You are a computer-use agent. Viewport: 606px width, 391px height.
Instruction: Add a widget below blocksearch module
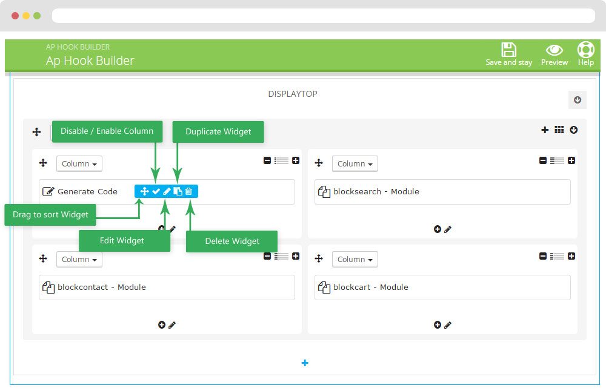click(438, 229)
